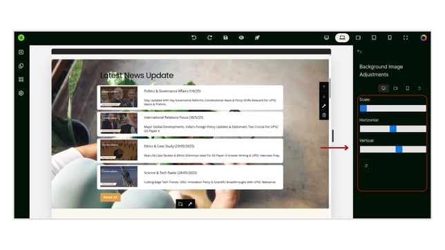Click the Background Image Adjustments panel title
This screenshot has width=445, height=250.
click(x=381, y=70)
